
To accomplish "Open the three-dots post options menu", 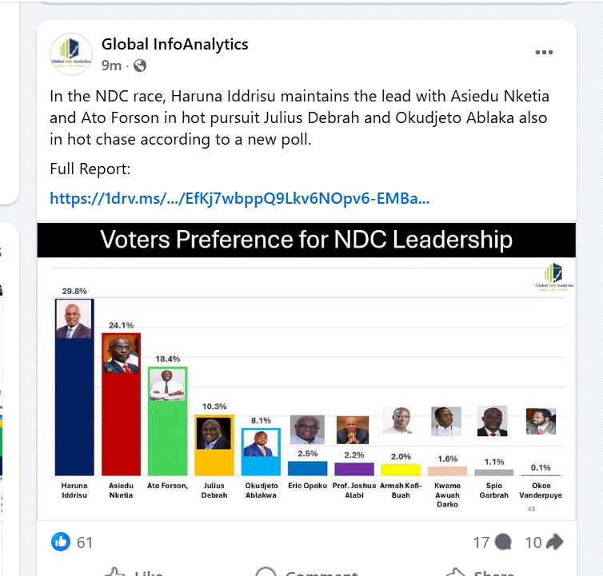I will click(544, 52).
